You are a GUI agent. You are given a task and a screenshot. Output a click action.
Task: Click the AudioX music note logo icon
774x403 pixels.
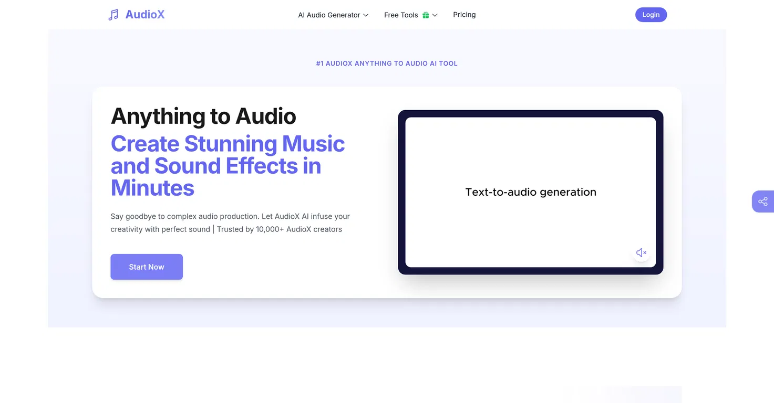point(113,15)
